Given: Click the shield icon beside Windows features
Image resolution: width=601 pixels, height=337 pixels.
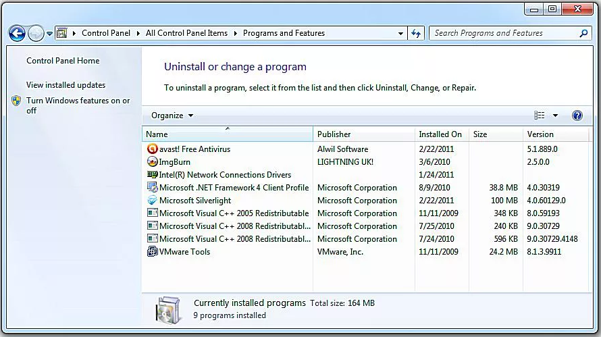Looking at the screenshot, I should pyautogui.click(x=16, y=101).
